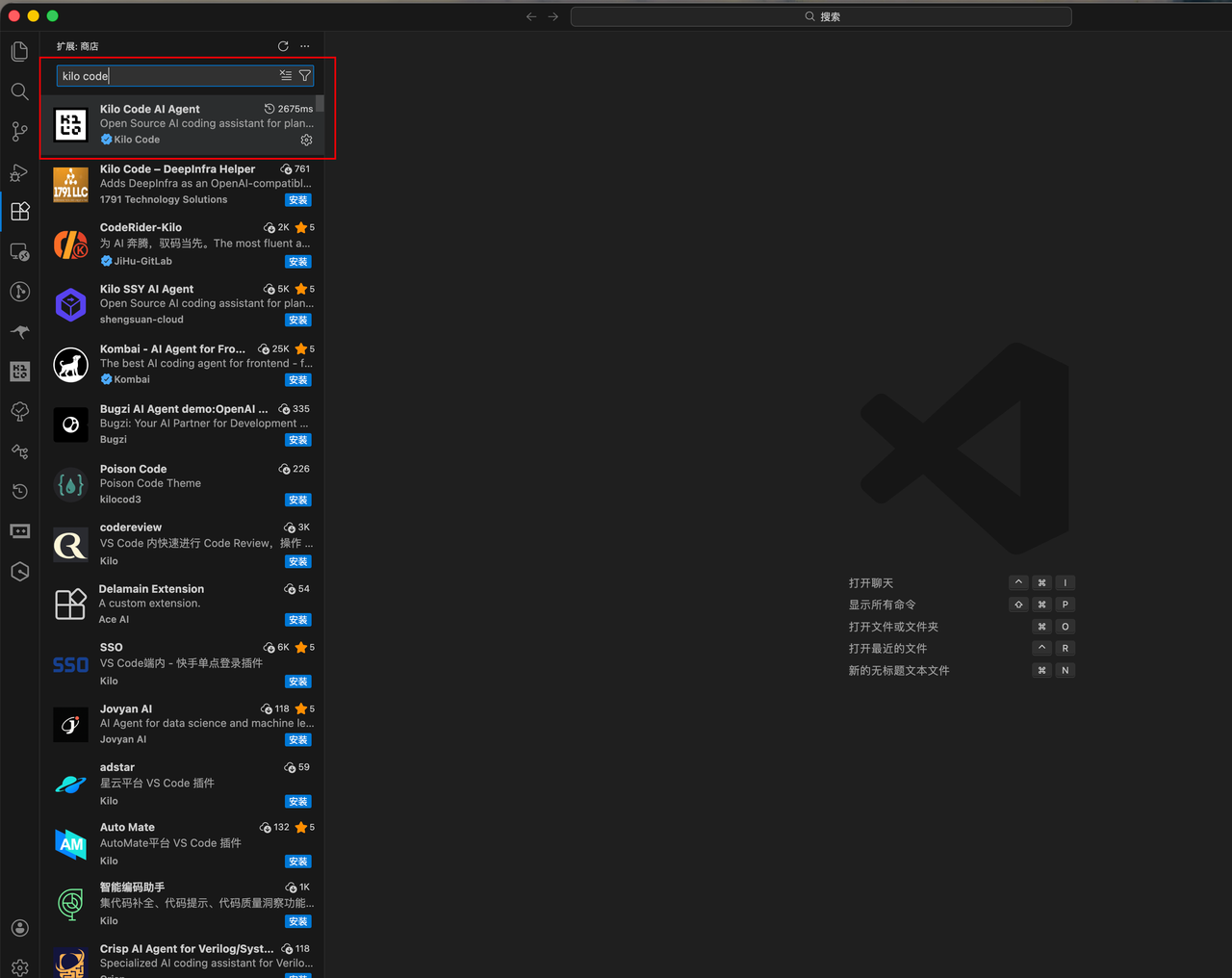This screenshot has height=978, width=1232.
Task: Open the Remote Explorer view
Action: (x=19, y=252)
